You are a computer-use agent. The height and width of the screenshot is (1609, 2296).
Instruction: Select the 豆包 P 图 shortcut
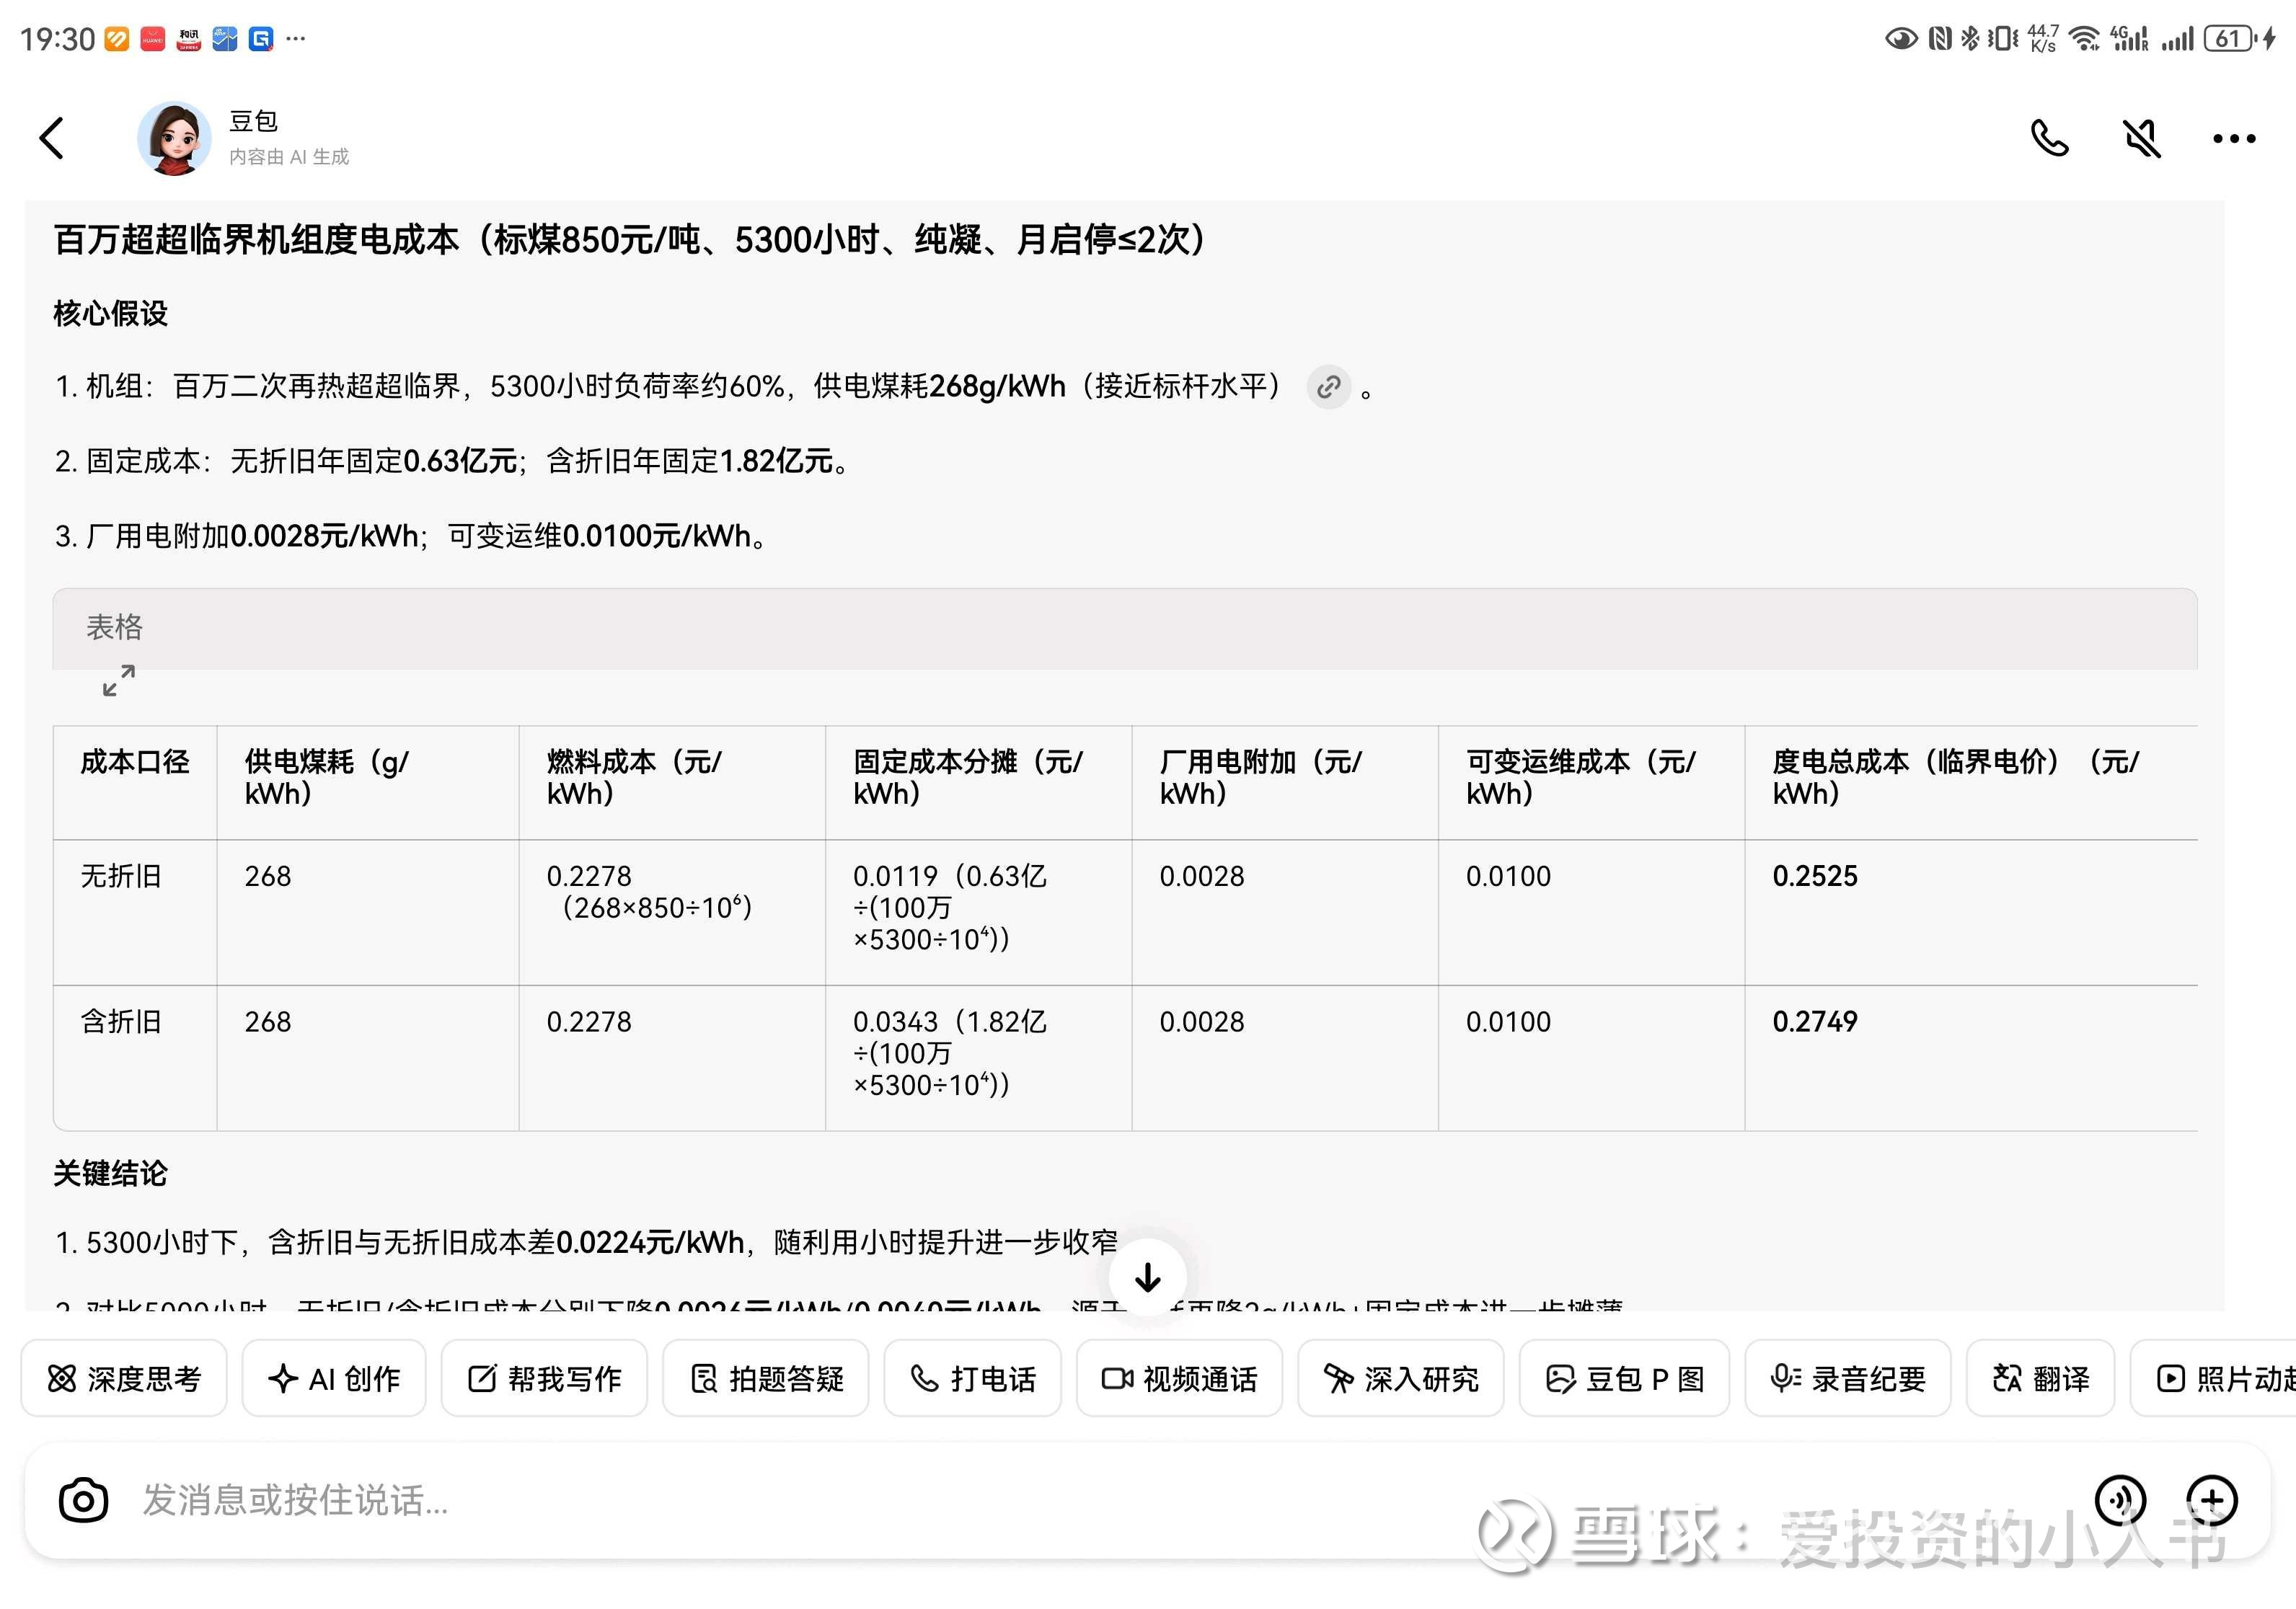[1624, 1379]
